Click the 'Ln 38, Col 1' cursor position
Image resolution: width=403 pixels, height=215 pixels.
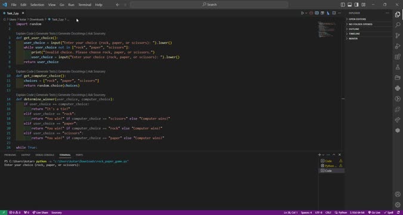[x=291, y=213]
